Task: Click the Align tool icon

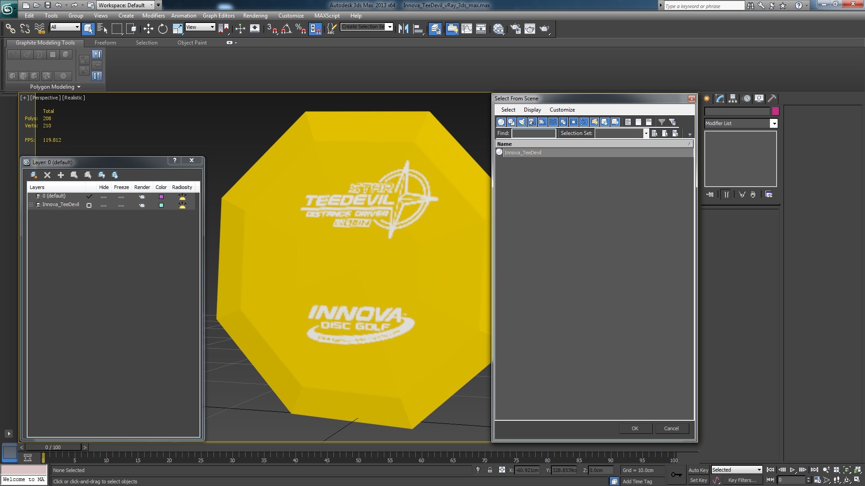Action: 418,29
